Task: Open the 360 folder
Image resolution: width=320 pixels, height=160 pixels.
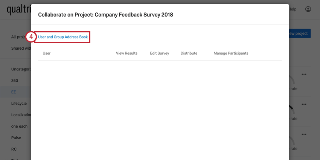Action: (x=15, y=81)
